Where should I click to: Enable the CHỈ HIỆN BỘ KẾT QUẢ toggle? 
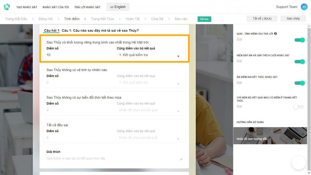[298, 106]
